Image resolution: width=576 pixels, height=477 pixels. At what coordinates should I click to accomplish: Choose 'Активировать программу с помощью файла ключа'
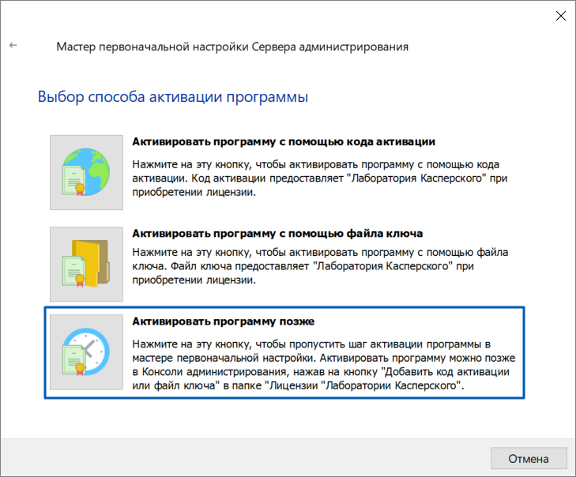point(277,234)
